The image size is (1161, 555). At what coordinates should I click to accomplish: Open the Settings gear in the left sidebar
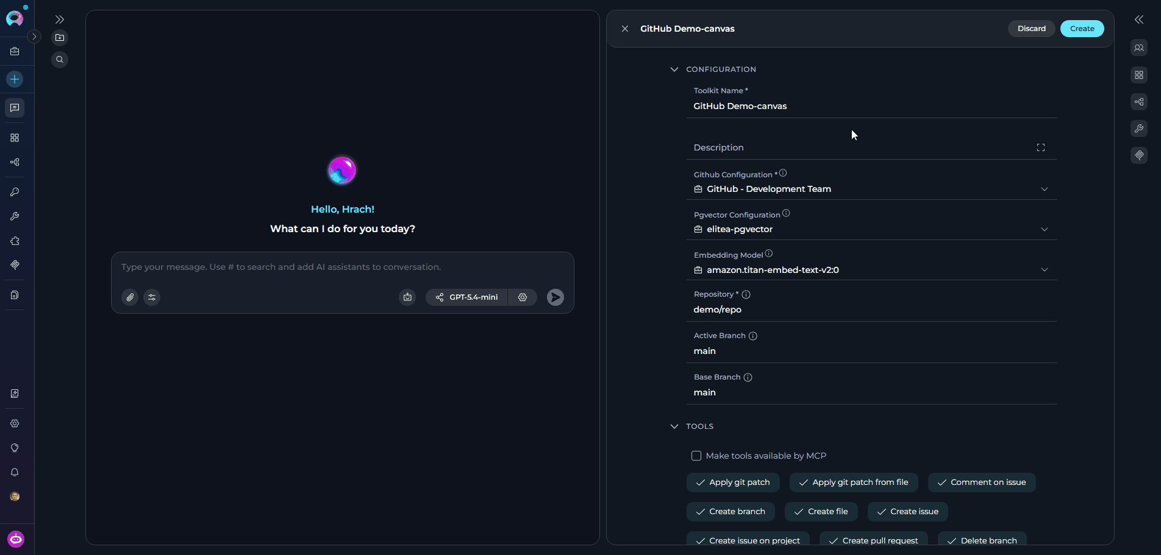pos(15,423)
